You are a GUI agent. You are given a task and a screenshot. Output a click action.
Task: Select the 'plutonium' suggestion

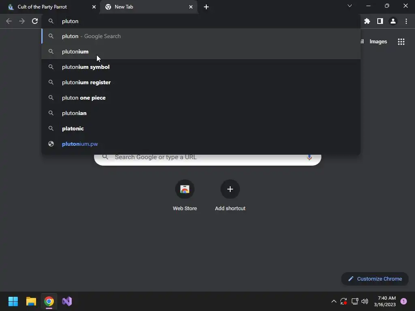click(x=201, y=51)
